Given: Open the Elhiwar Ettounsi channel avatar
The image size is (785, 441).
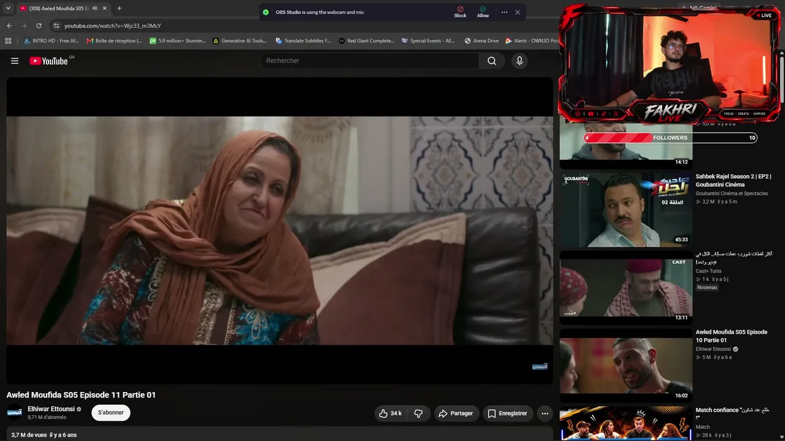Looking at the screenshot, I should (15, 413).
